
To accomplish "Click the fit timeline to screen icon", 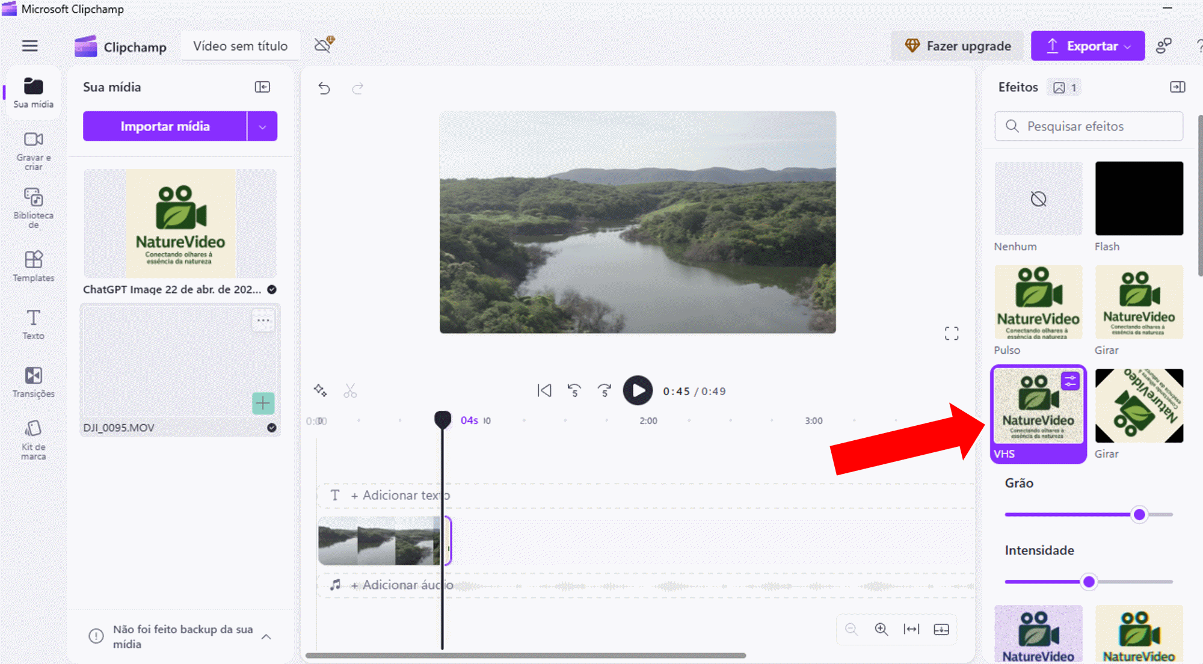I will tap(911, 629).
